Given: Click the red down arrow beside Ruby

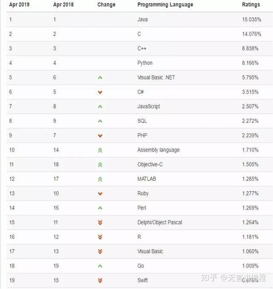Looking at the screenshot, I should point(100,194).
